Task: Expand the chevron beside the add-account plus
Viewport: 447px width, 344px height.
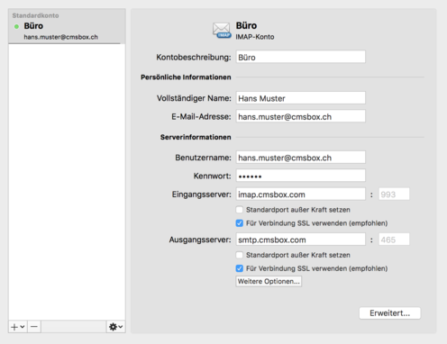Action: (x=23, y=327)
